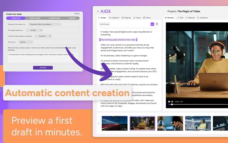Select the sentence 'And nothing grabs attention like video.'
The image size is (228, 143).
[x=118, y=40]
